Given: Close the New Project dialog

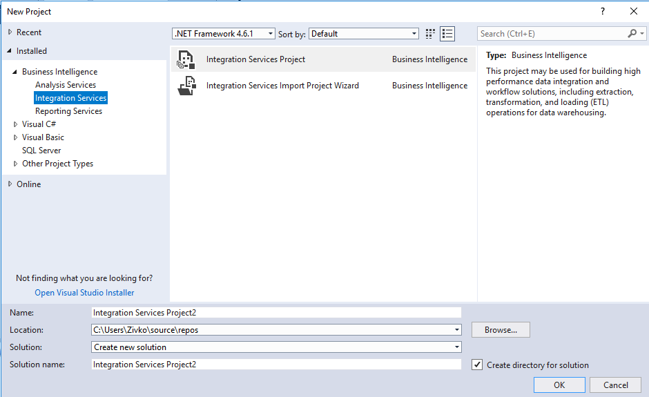Looking at the screenshot, I should coord(634,11).
